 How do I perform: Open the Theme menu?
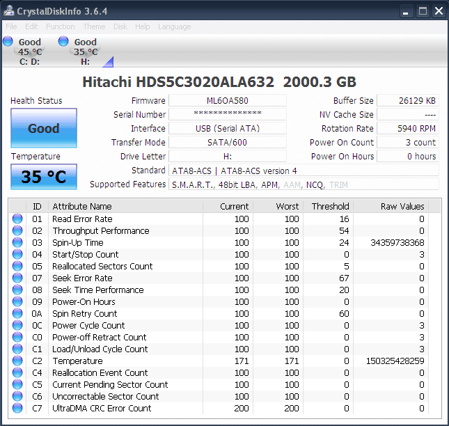(x=94, y=26)
